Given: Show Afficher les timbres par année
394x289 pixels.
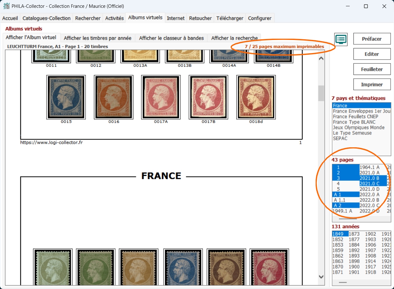Looking at the screenshot, I should 98,38.
